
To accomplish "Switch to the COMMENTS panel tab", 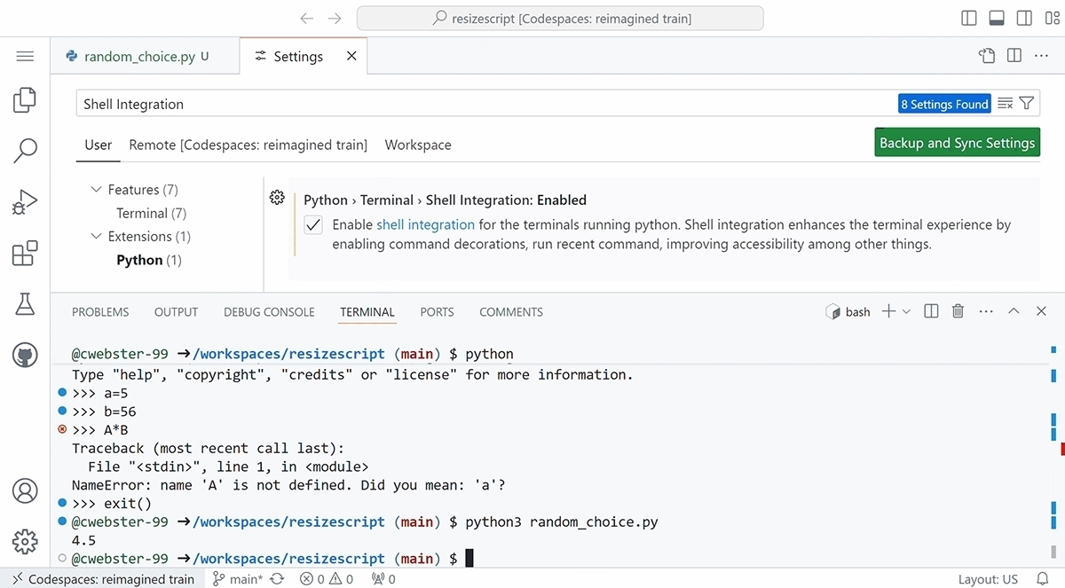I will click(511, 312).
